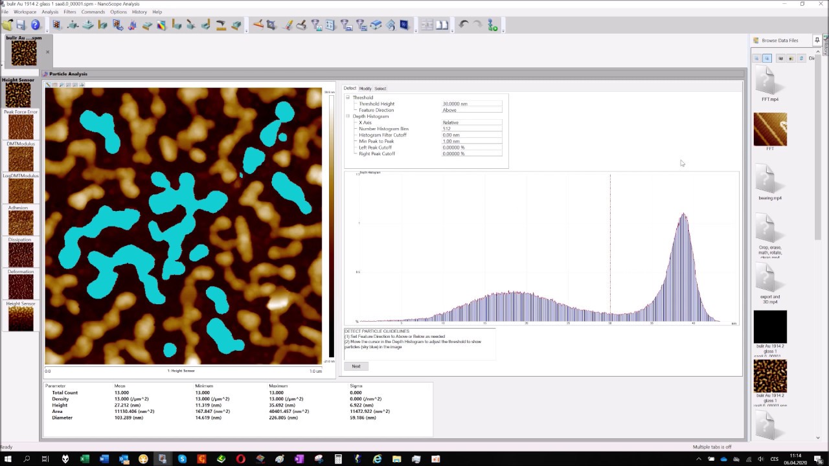Click the Windows taskbar clock
The image size is (829, 466).
[x=795, y=459]
